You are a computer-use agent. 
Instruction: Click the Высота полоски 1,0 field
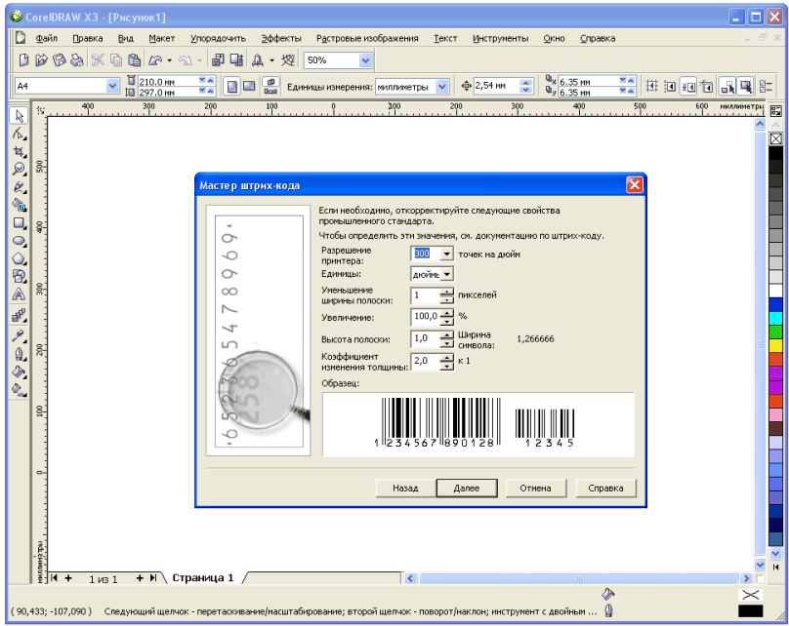(x=425, y=338)
